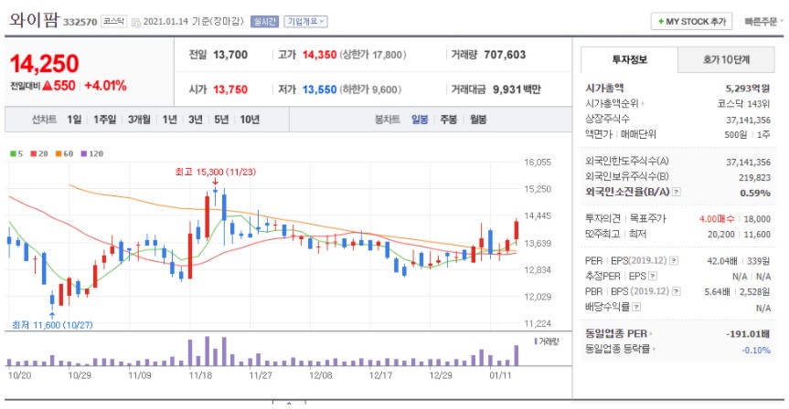This screenshot has width=789, height=409.
Task: Click the PBR BPS help question icon
Action: pos(677,291)
